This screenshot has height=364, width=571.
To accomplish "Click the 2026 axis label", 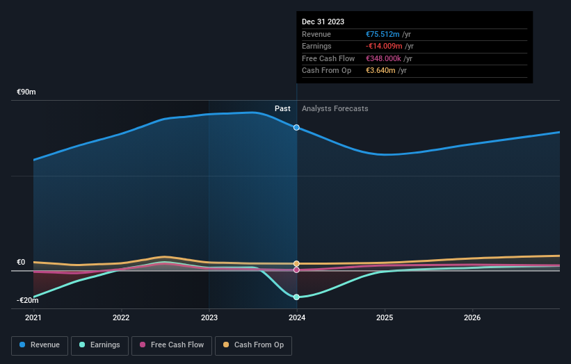I will 472,318.
